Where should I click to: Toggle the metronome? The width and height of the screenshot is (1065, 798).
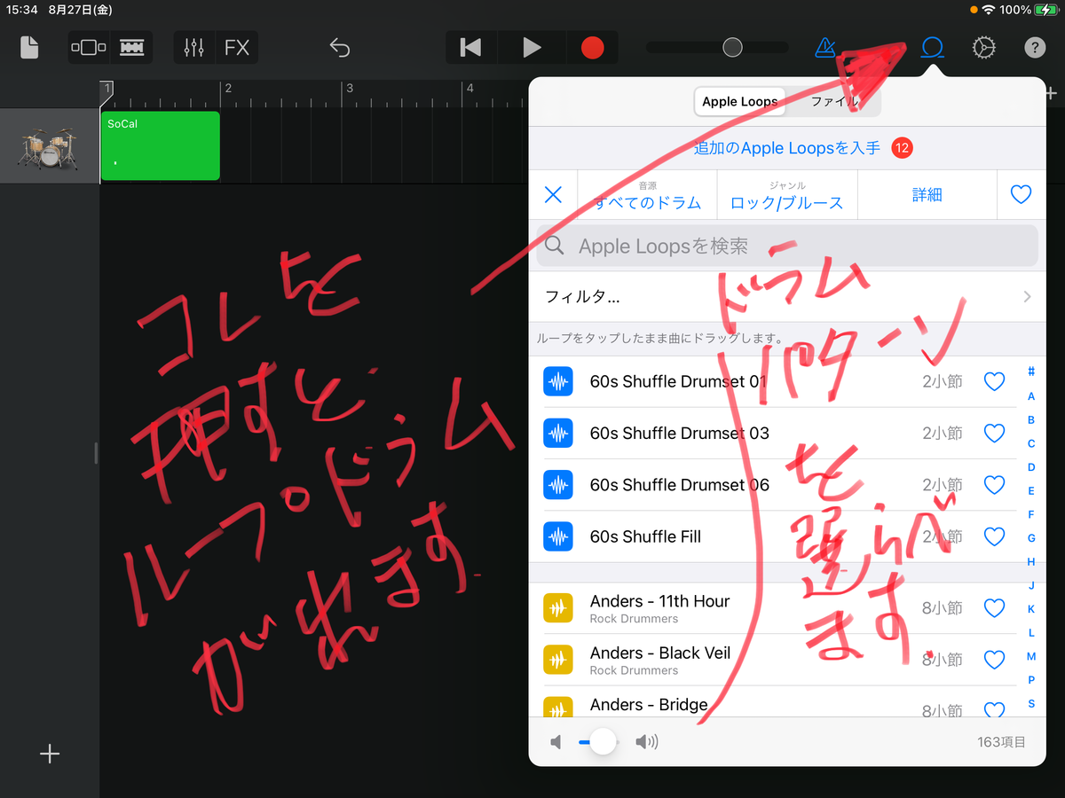(825, 47)
